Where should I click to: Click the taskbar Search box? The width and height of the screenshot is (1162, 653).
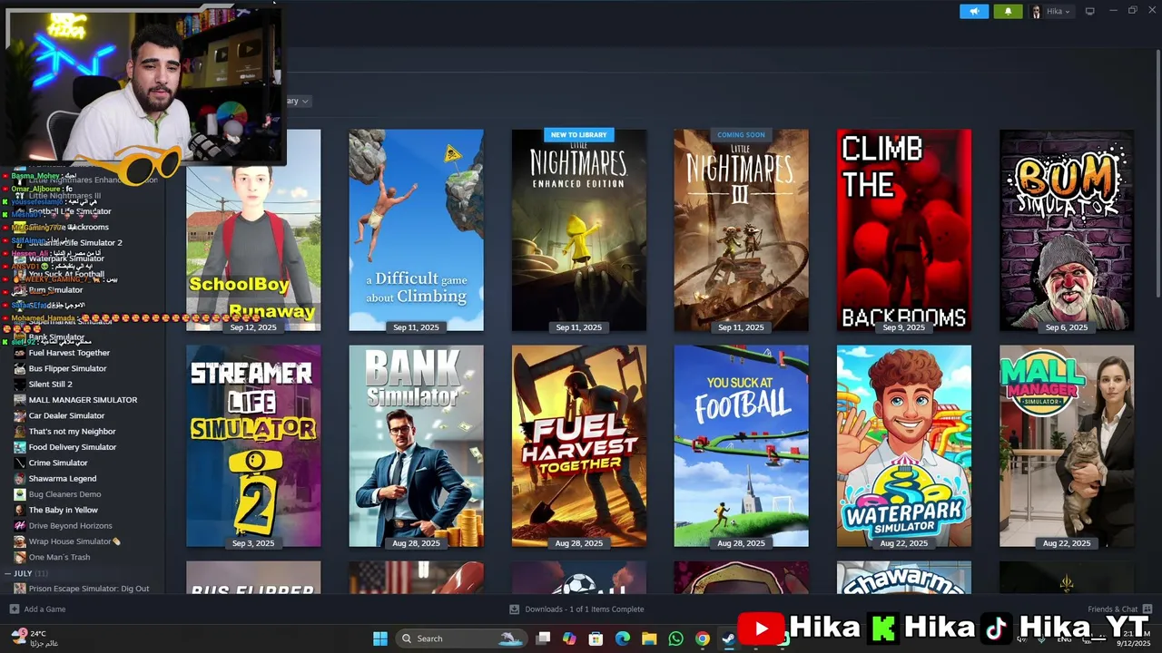[461, 638]
